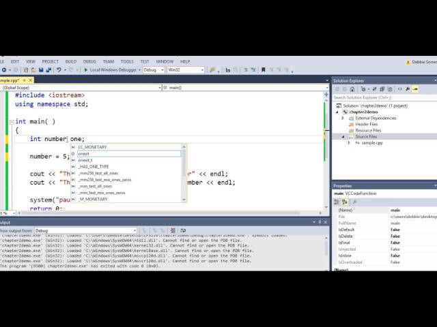The height and width of the screenshot is (327, 437).
Task: Collapse the main function outline box
Action: [x=12, y=122]
